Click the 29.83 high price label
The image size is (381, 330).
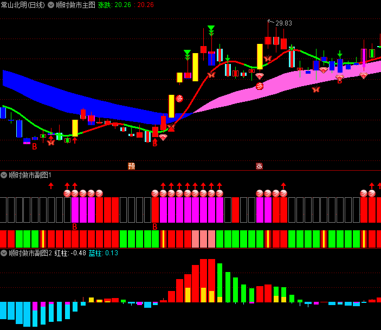coord(283,23)
